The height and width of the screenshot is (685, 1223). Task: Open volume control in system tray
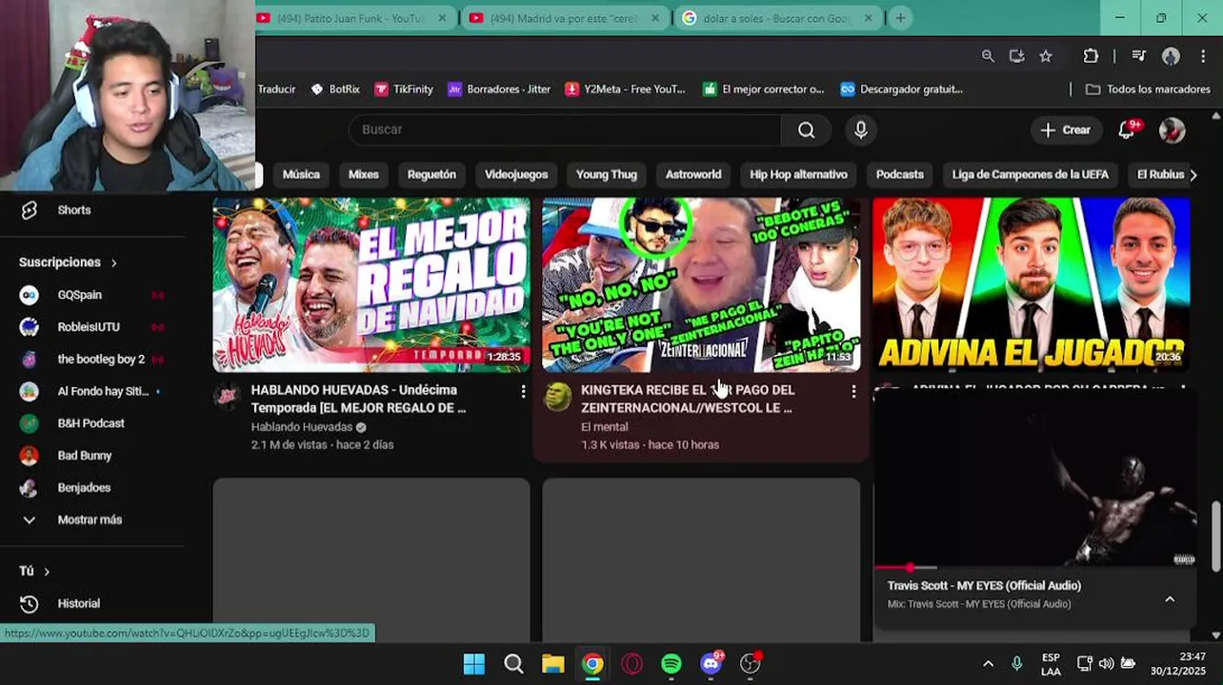(1106, 663)
